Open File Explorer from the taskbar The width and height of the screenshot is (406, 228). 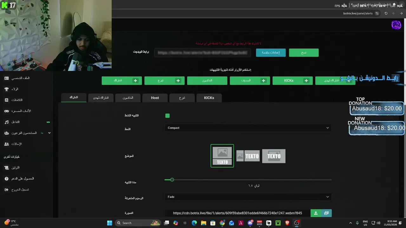pos(204,223)
